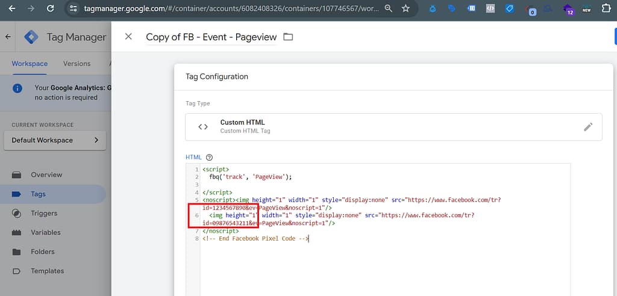
Task: Edit tag type with the pencil icon
Action: (x=588, y=127)
